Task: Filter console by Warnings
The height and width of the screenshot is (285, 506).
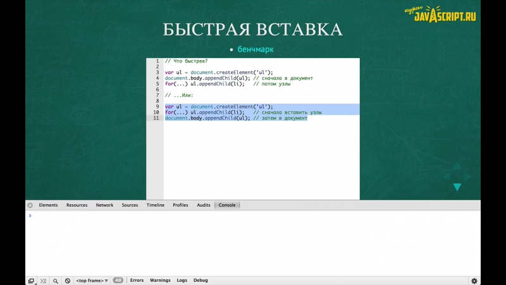Action: pos(160,280)
